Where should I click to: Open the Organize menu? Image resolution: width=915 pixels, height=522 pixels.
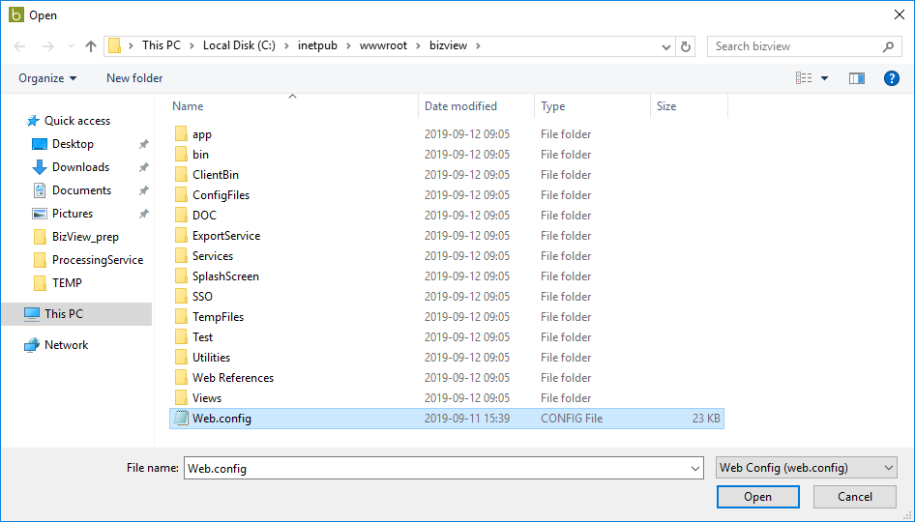pyautogui.click(x=47, y=78)
